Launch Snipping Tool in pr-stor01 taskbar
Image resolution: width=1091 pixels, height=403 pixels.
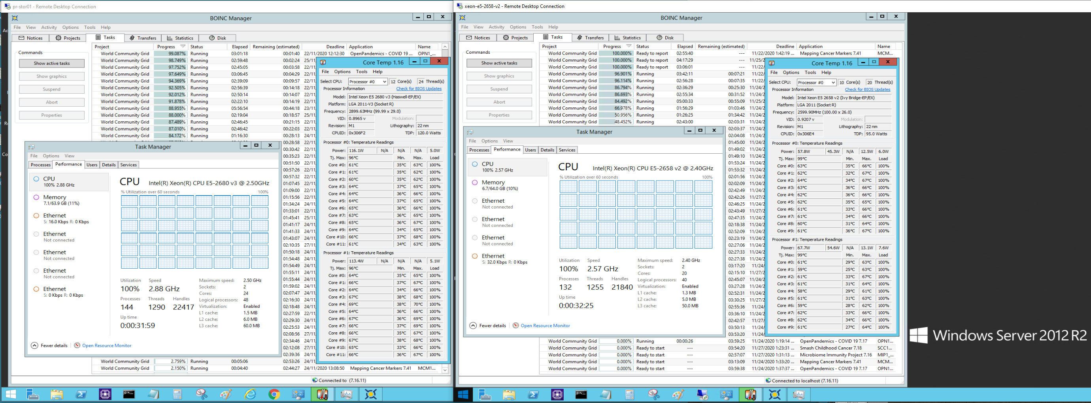(202, 395)
